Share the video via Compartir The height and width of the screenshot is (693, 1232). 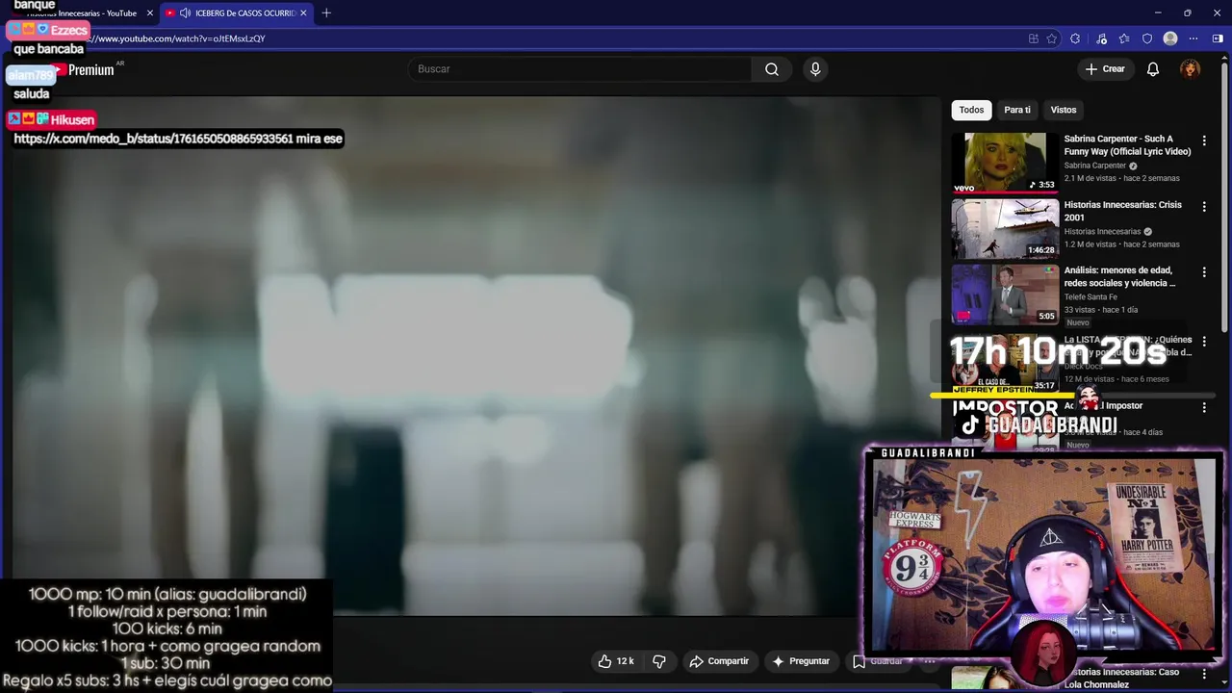click(719, 661)
